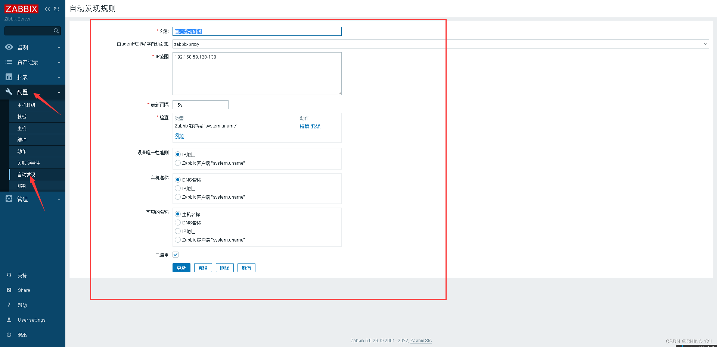Open 模板 submenu item

coord(37,117)
